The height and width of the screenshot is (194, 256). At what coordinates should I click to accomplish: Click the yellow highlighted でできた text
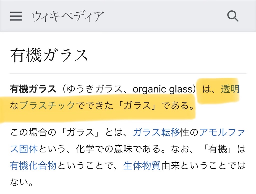tap(94, 105)
